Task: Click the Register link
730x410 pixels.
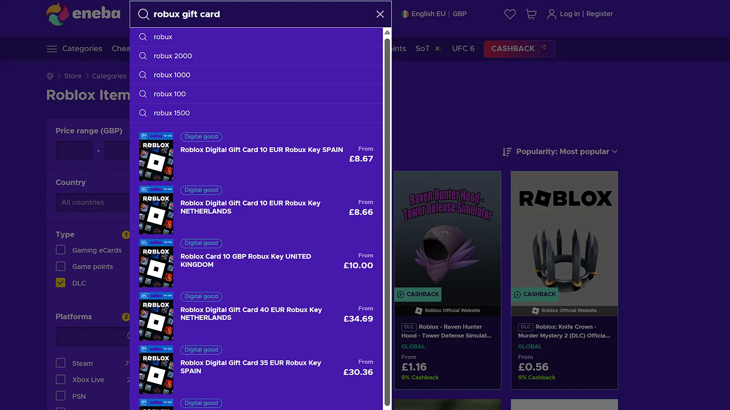Action: coord(600,14)
